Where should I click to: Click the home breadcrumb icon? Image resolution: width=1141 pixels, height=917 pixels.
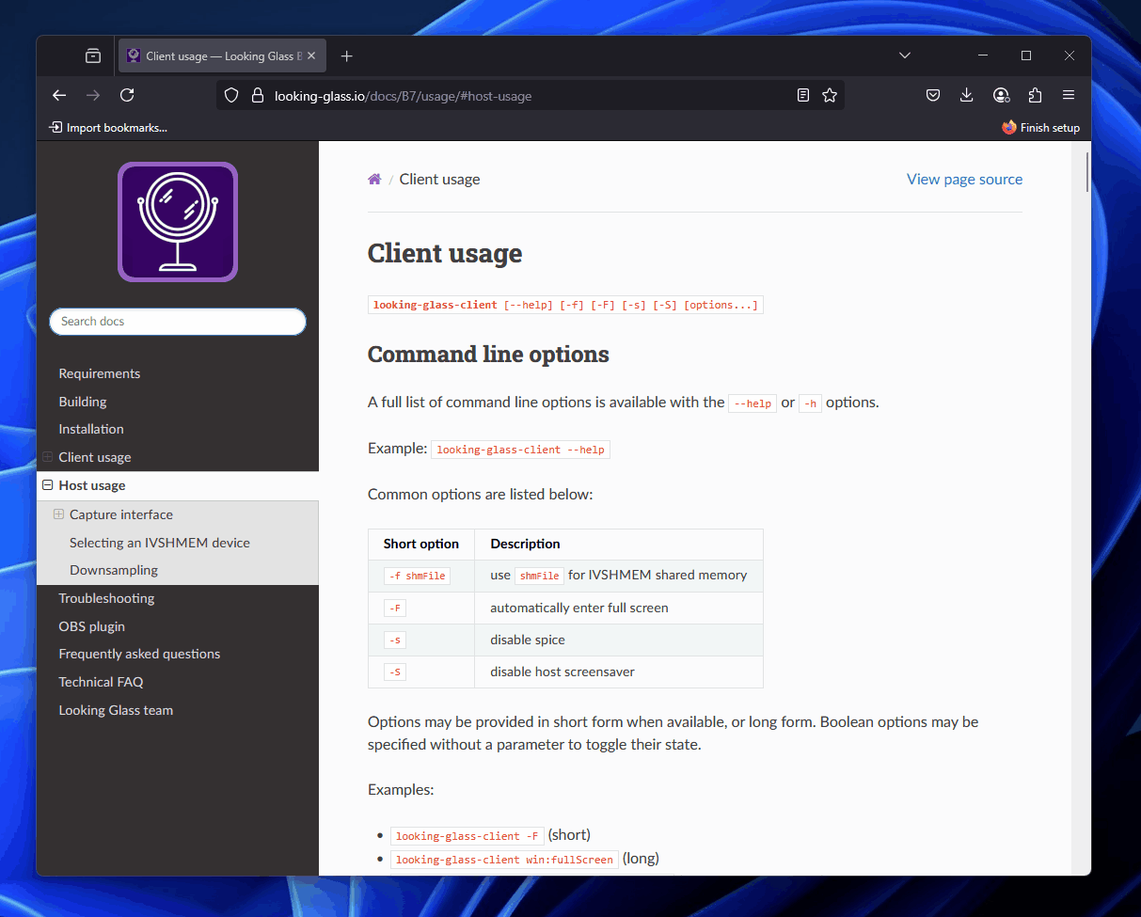[374, 179]
